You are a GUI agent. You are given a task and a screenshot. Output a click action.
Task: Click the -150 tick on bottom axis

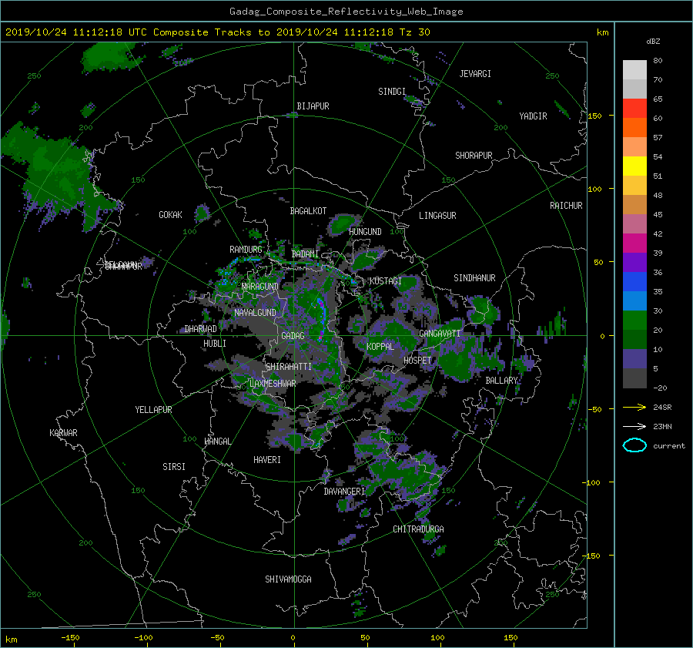tap(70, 638)
